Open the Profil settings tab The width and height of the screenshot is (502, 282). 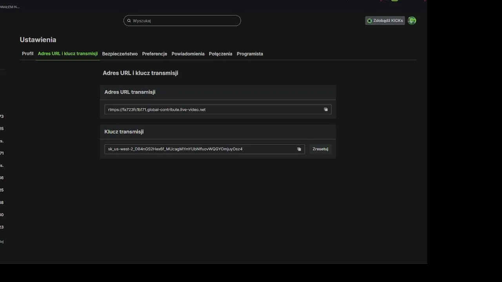[27, 54]
